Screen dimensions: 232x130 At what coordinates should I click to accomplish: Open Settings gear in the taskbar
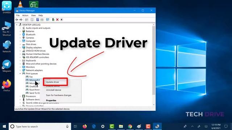[x=103, y=126]
